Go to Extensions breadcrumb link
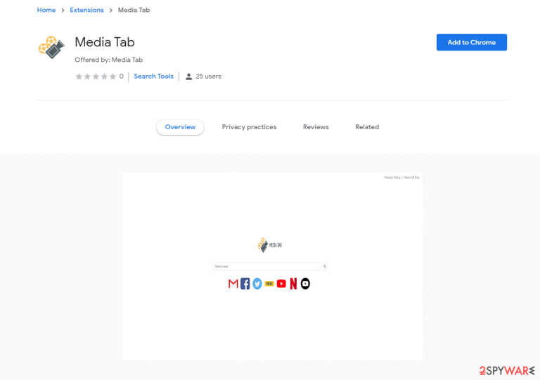Image resolution: width=540 pixels, height=380 pixels. point(86,10)
